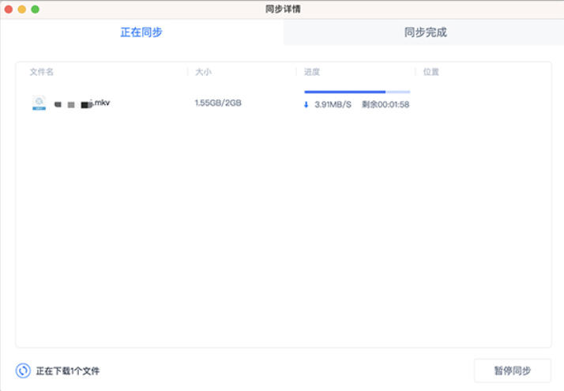Viewport: 564px width, 391px height.
Task: Click the circular sync status icon
Action: tap(23, 370)
